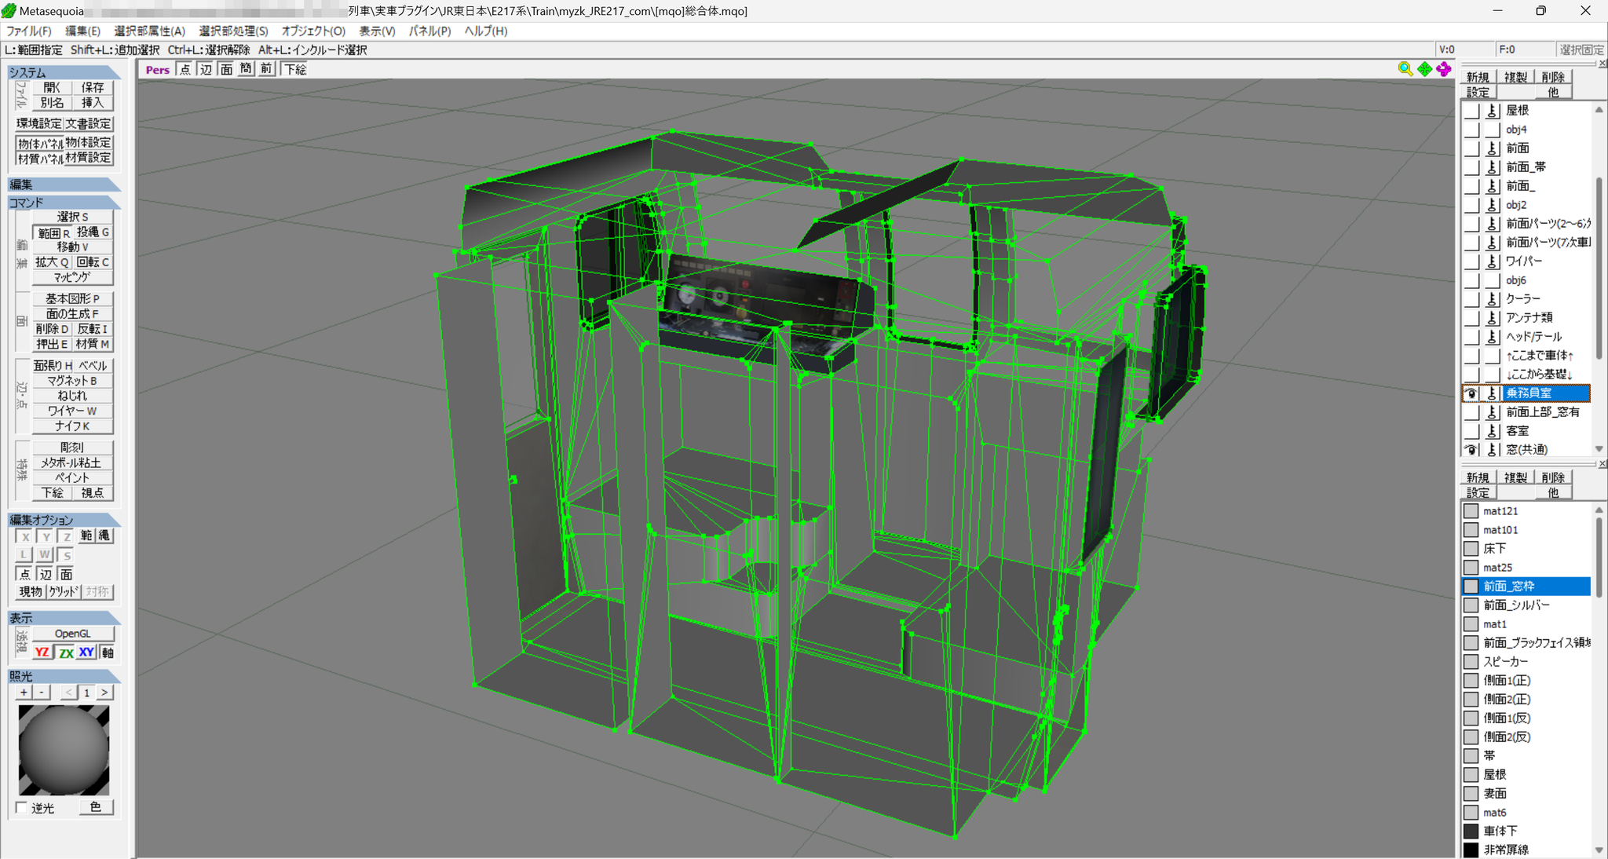Collapse the コマンド panel section

pos(64,203)
